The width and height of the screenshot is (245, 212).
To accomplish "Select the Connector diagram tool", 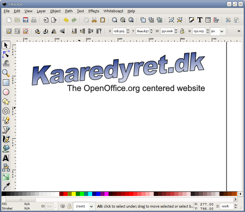I will [x=6, y=168].
